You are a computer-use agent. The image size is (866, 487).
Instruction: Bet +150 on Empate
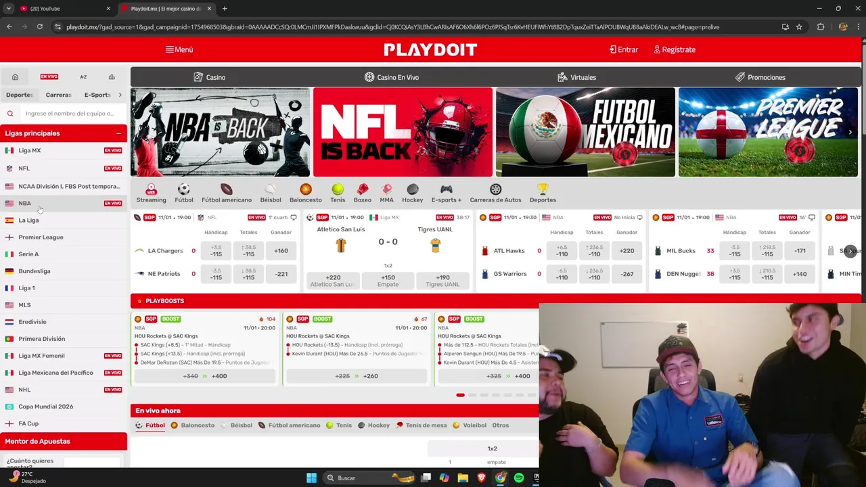pos(388,281)
